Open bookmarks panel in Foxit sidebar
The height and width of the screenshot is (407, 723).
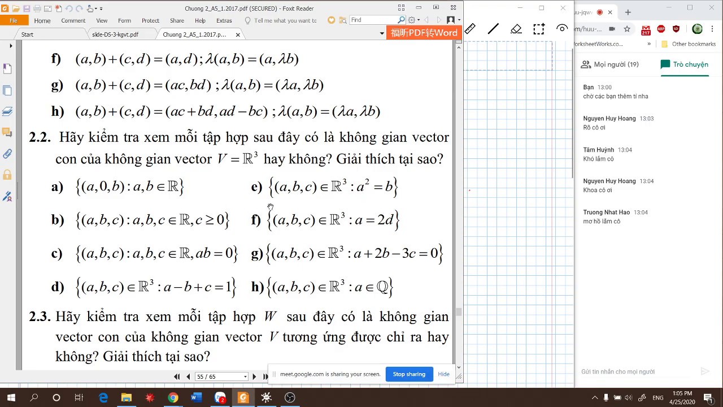pos(7,68)
